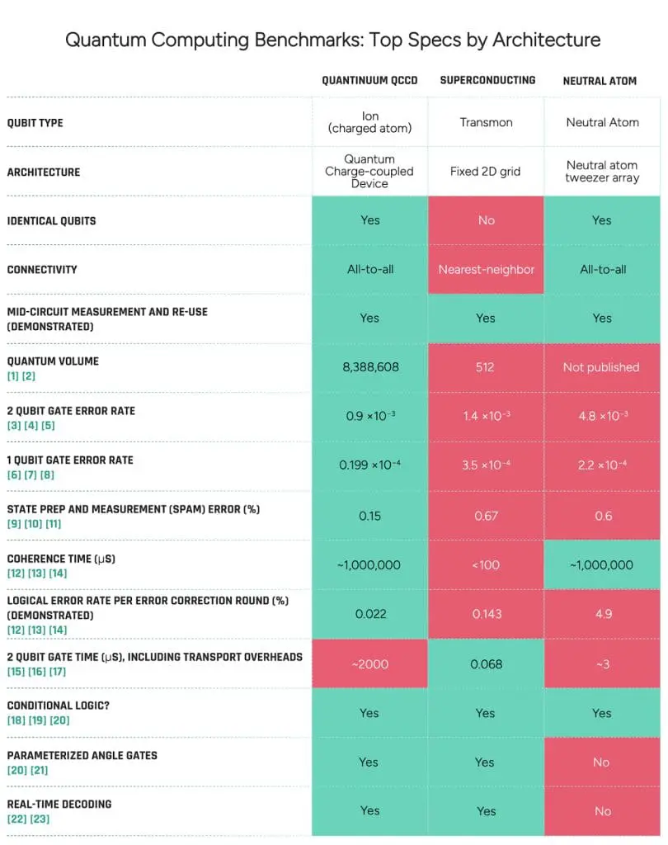Open reference [3] under 2 Qubit Gate Error Rate
Image resolution: width=668 pixels, height=845 pixels.
[13, 426]
